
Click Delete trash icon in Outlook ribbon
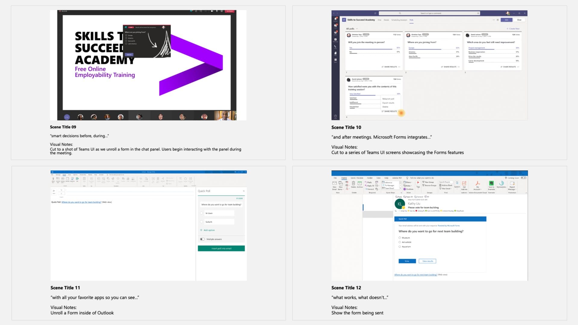coord(353,183)
